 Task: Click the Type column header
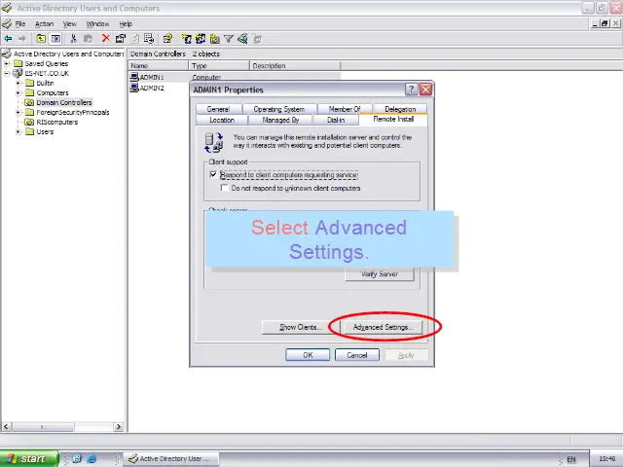219,65
